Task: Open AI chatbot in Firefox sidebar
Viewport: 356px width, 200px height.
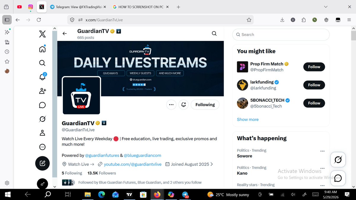Action: click(7, 32)
